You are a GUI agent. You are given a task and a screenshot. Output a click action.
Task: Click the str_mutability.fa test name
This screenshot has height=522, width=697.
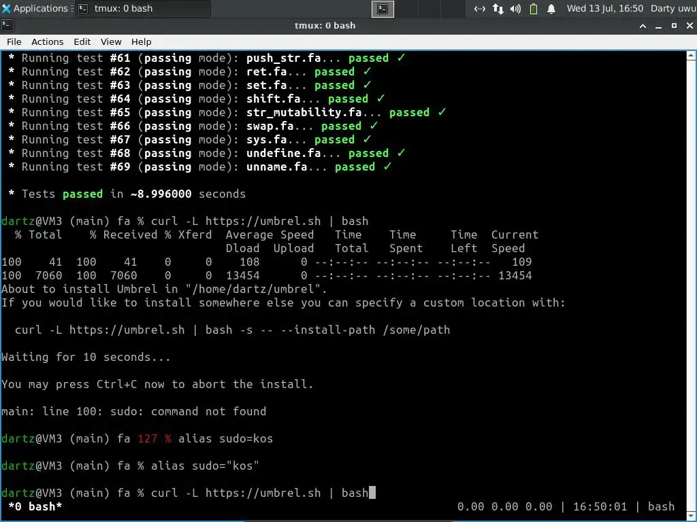tap(304, 112)
